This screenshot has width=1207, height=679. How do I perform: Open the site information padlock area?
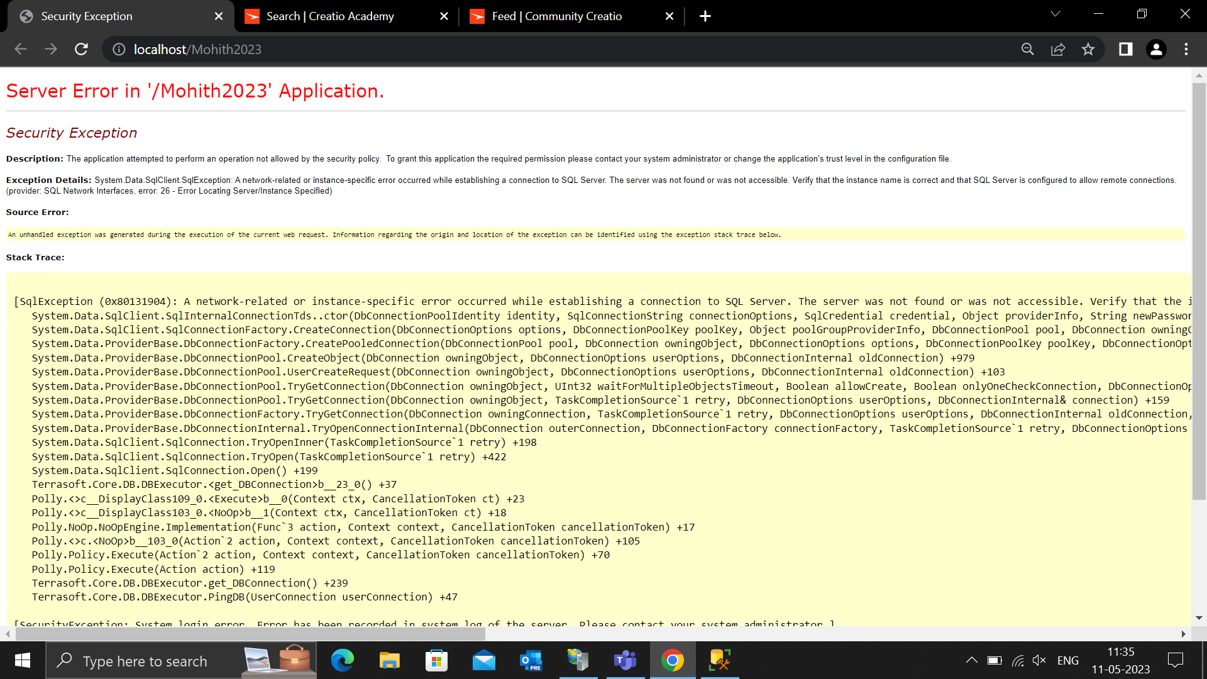pos(118,49)
